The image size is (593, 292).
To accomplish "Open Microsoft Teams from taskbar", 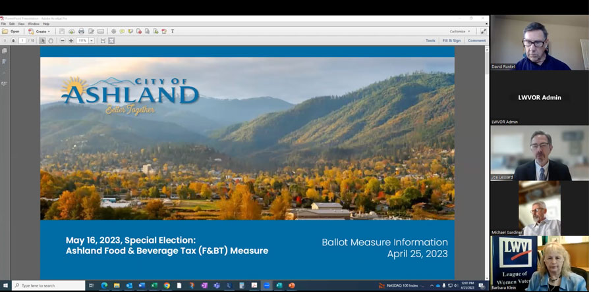I will [x=217, y=285].
